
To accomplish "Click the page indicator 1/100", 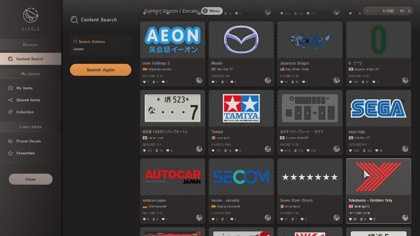I will 388,11.
